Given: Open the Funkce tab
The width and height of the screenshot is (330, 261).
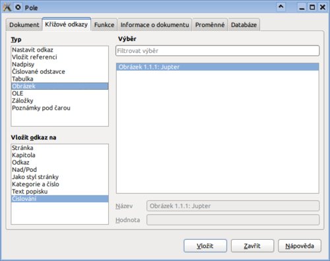Looking at the screenshot, I should (104, 24).
